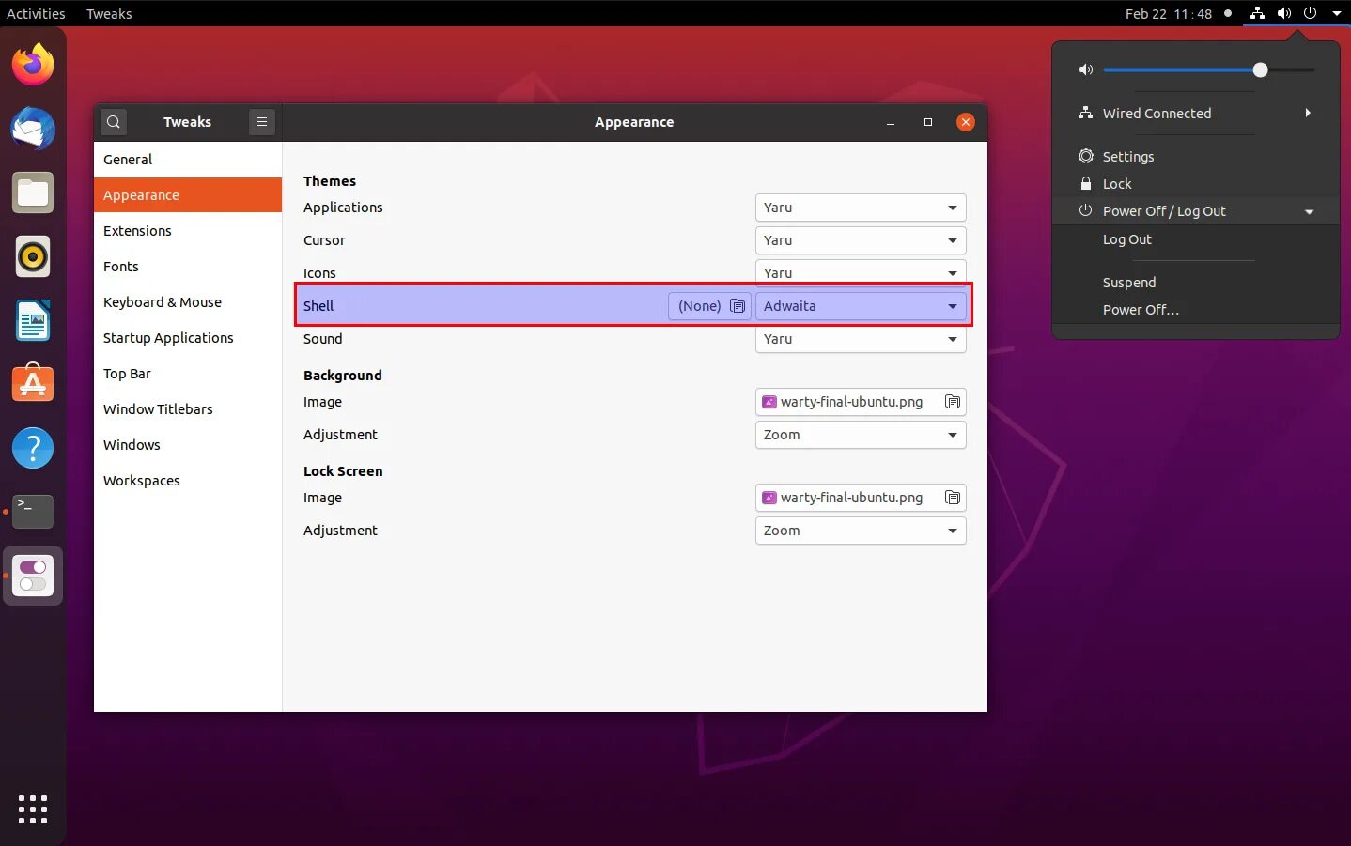Click the volume slider track
This screenshot has width=1351, height=846.
click(x=1209, y=69)
